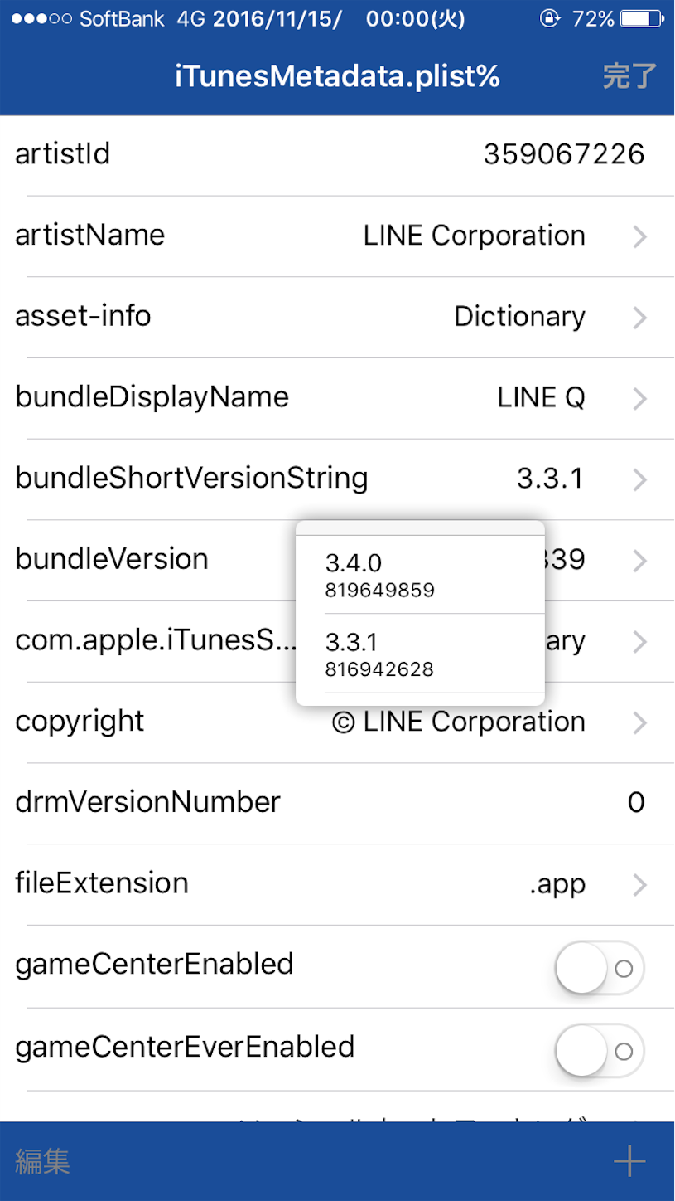Open the bundleShortVersionString chevron

639,479
